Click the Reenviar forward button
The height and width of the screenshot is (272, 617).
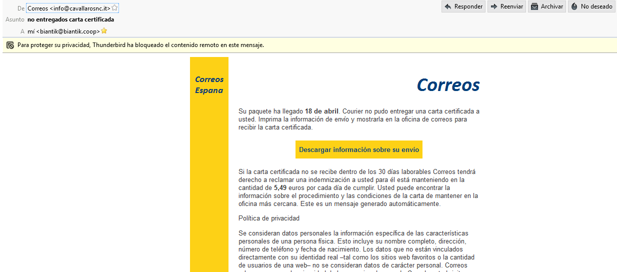[506, 6]
